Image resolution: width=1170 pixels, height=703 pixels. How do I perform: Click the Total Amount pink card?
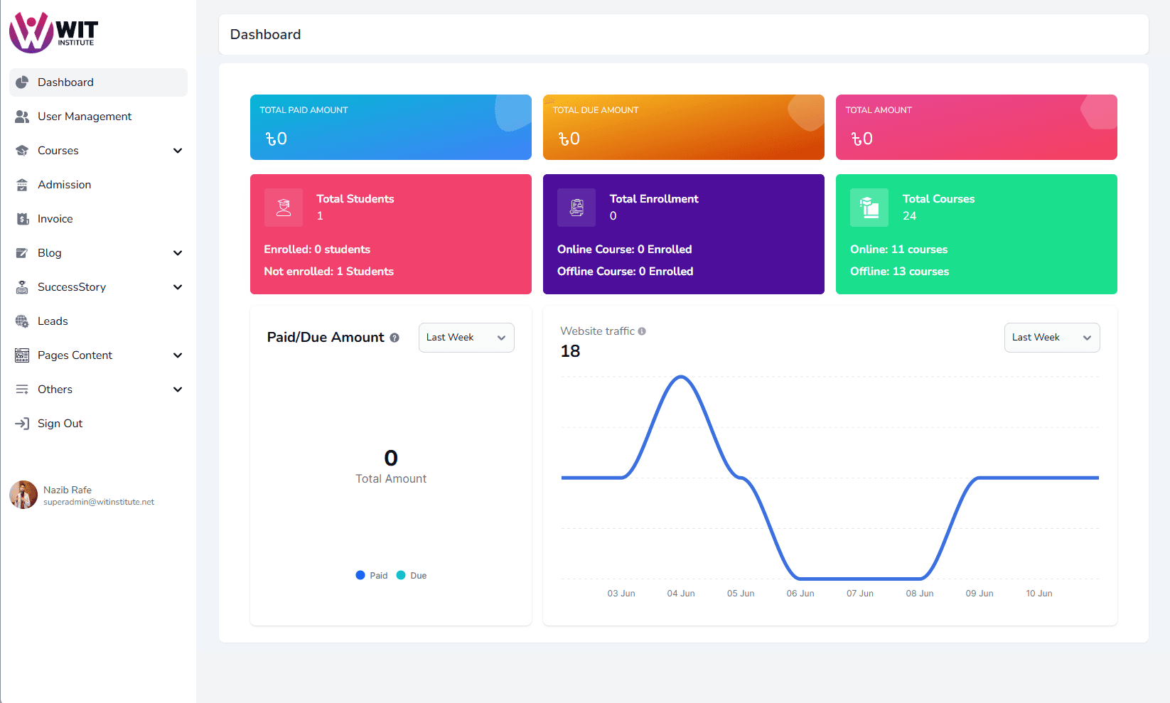(x=977, y=127)
